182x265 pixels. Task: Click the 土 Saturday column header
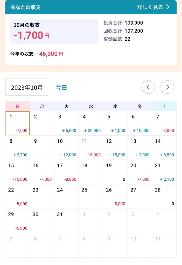pos(164,106)
